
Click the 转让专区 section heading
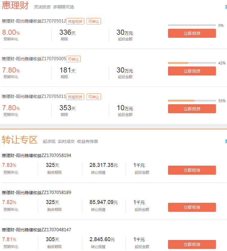(x=19, y=140)
